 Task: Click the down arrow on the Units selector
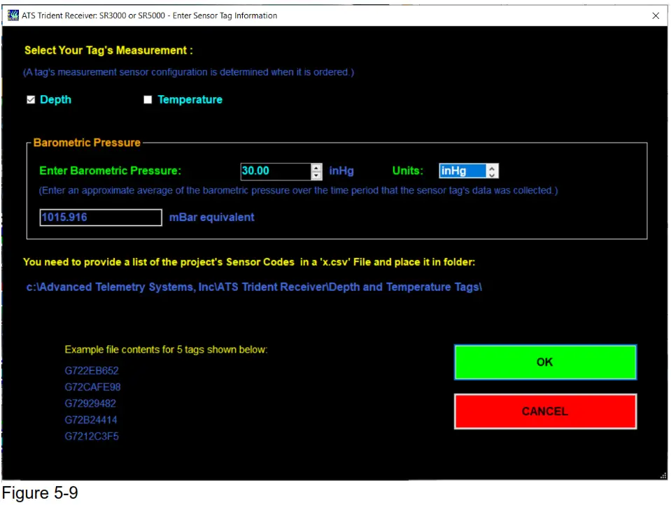click(x=492, y=174)
